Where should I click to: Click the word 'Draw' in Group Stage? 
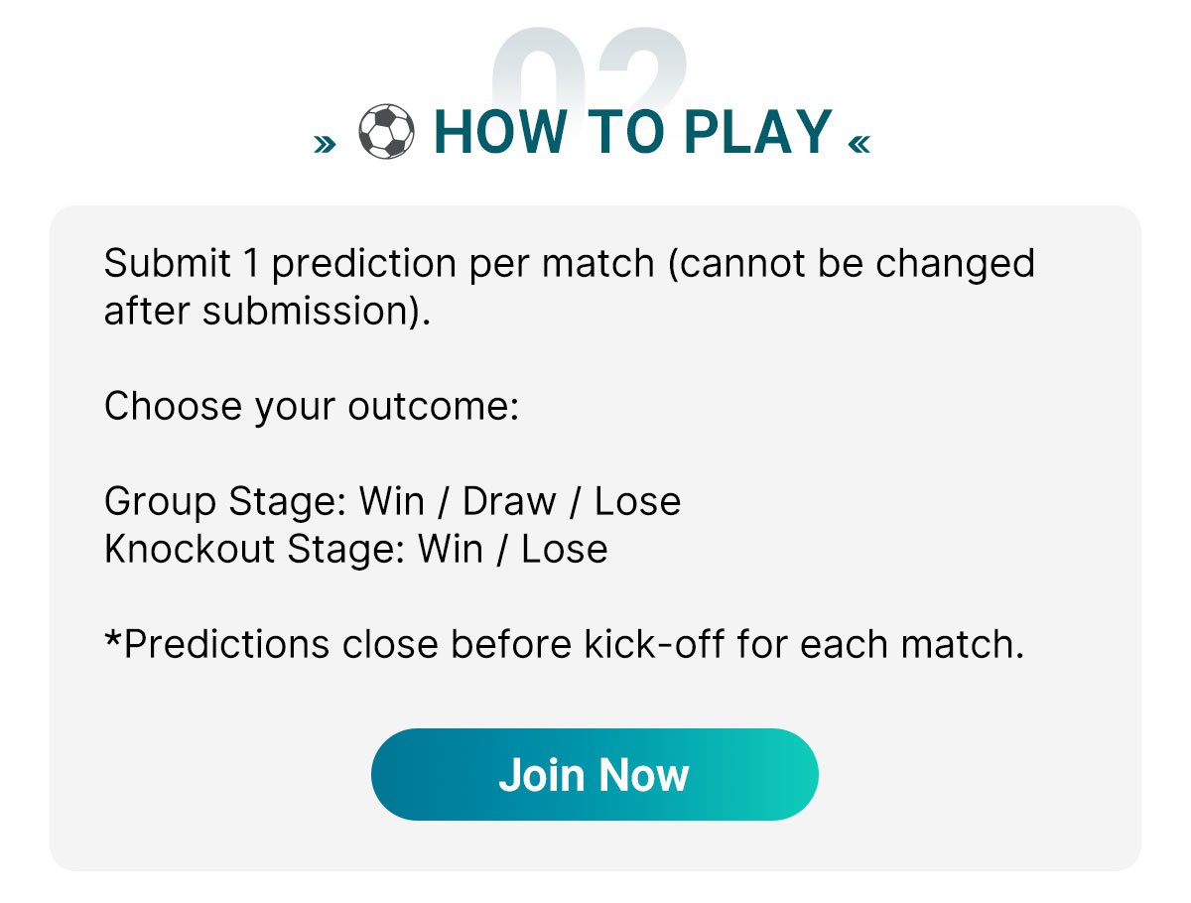tap(509, 501)
